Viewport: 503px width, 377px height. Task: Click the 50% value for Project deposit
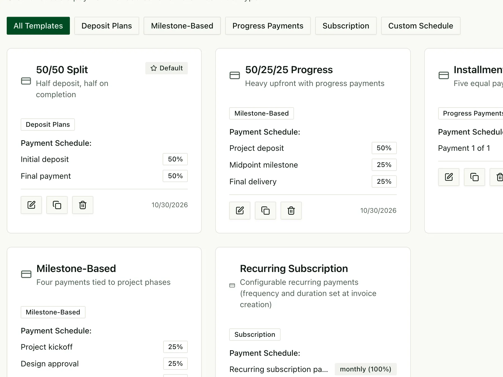(x=384, y=148)
